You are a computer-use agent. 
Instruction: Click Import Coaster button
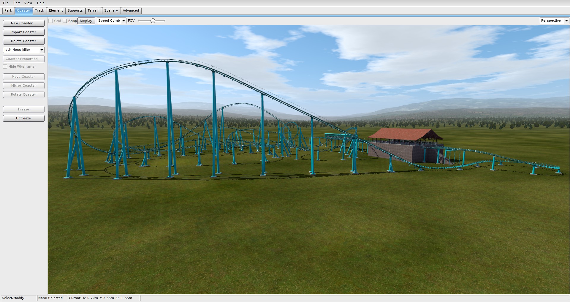click(24, 32)
